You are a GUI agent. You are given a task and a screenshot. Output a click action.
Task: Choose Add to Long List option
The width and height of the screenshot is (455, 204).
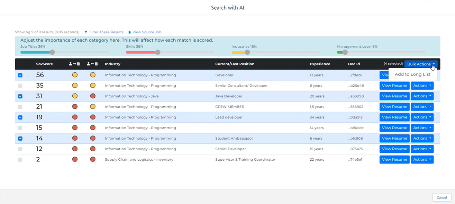(412, 74)
